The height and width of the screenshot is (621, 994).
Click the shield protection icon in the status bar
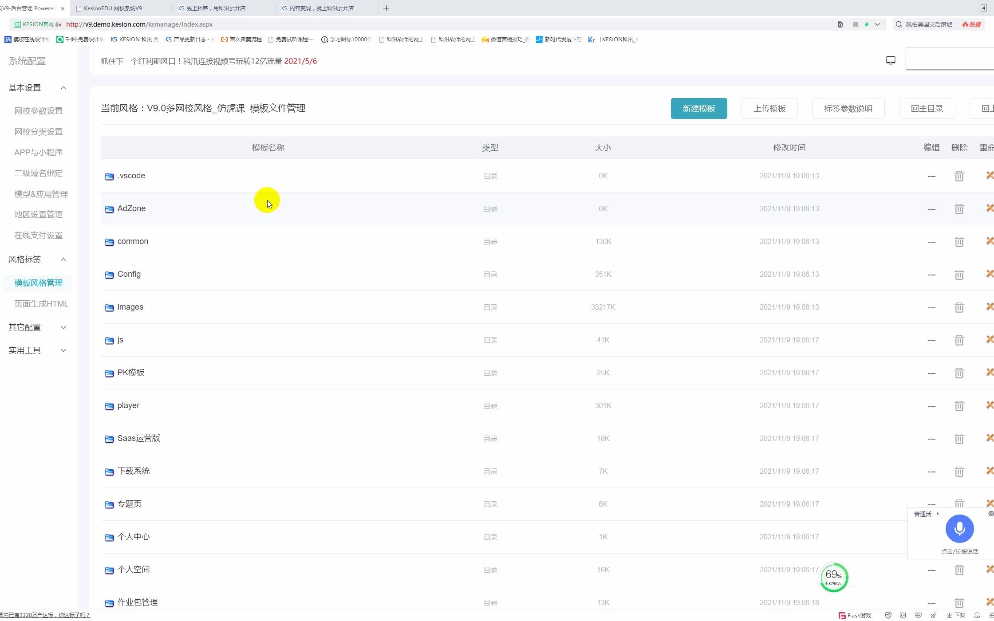888,616
